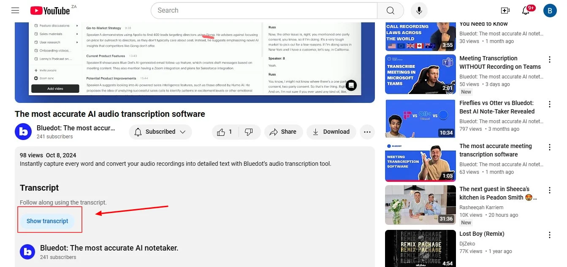Open the Meeting Transcription Software thumbnail
This screenshot has width=567, height=267.
[x=421, y=162]
